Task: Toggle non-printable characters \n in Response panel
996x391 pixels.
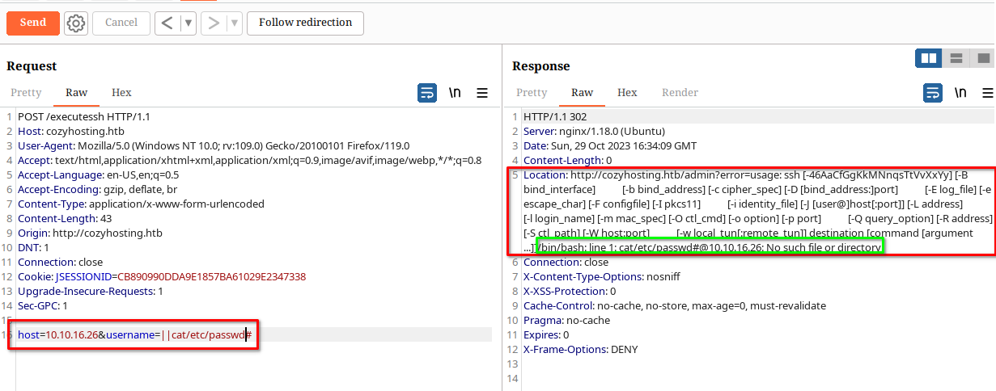Action: click(961, 93)
